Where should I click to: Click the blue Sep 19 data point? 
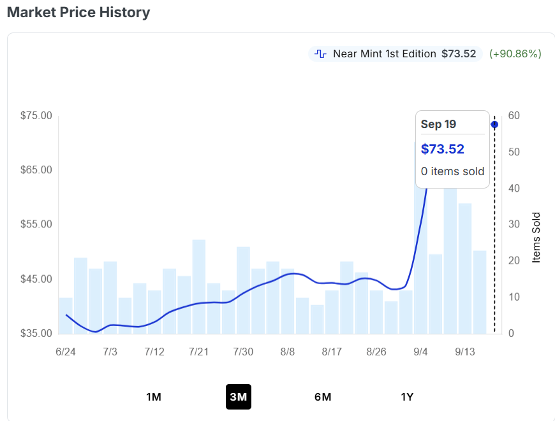coord(494,124)
